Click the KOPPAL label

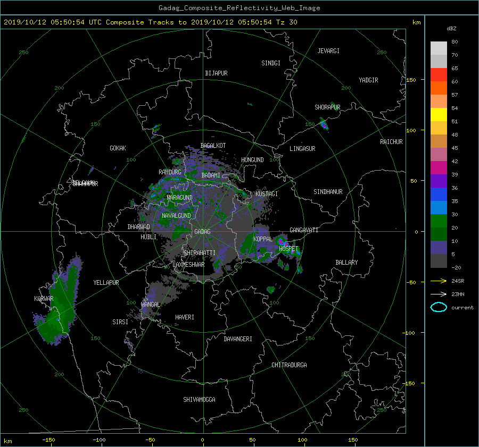click(263, 239)
